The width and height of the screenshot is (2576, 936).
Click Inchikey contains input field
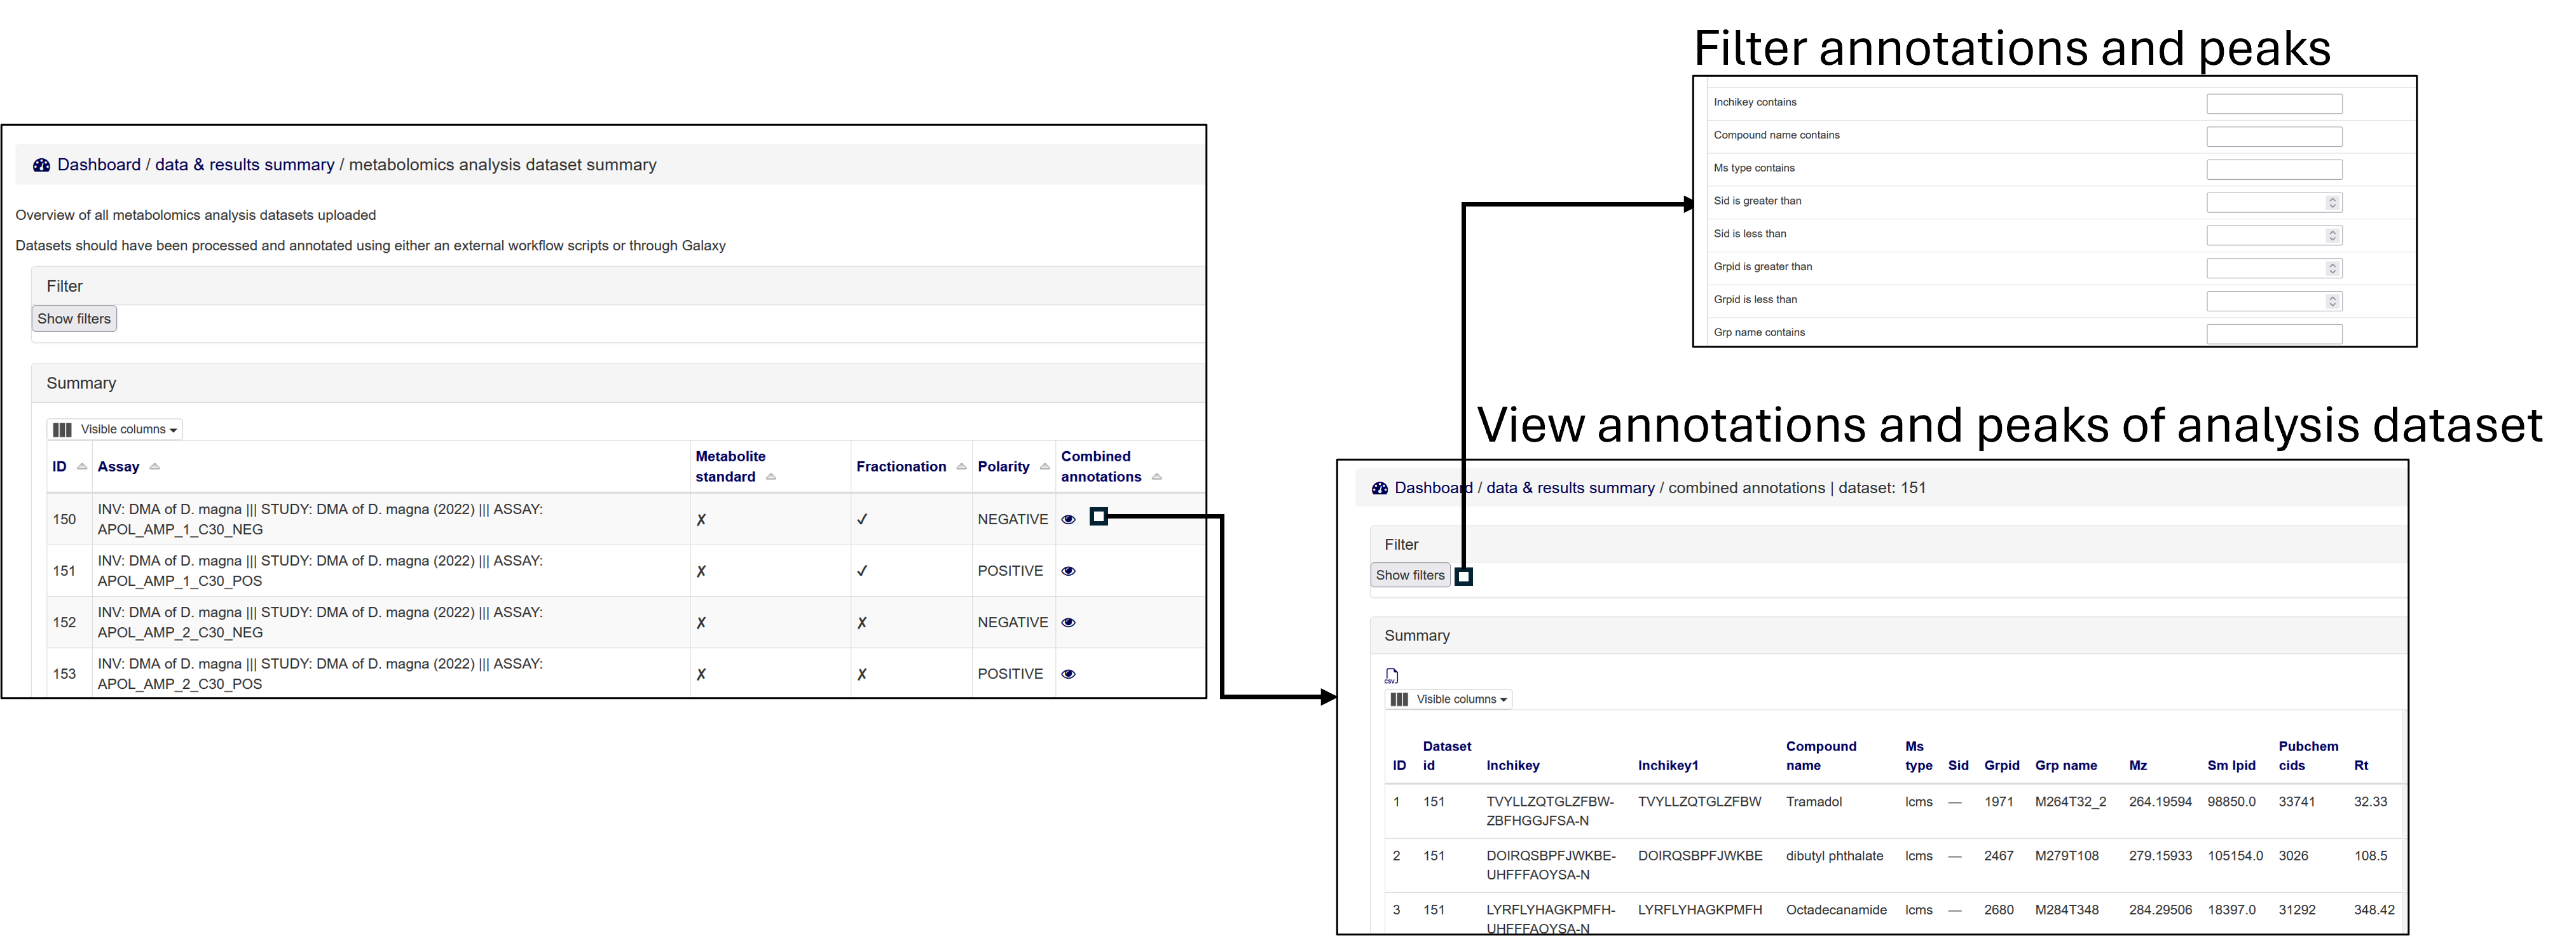point(2274,103)
